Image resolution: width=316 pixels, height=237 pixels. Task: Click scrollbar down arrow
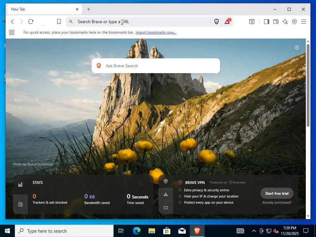click(308, 216)
